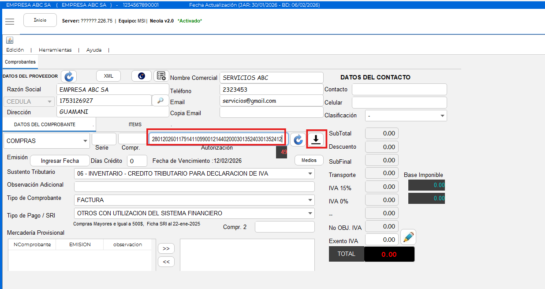The height and width of the screenshot is (289, 545).
Task: Click the Observación Adicional input field
Action: (x=194, y=187)
